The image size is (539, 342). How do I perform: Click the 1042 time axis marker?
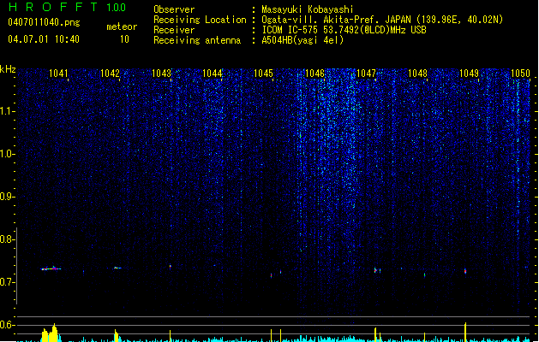(x=110, y=74)
